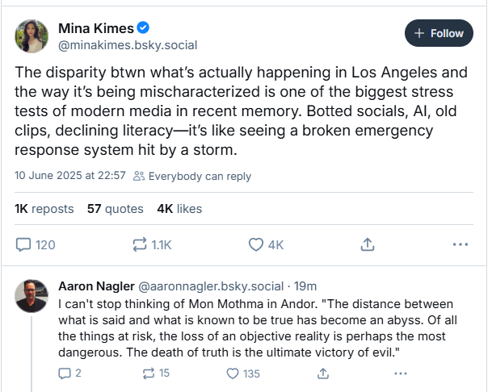View the 1K reposts list
This screenshot has width=492, height=392.
[44, 209]
